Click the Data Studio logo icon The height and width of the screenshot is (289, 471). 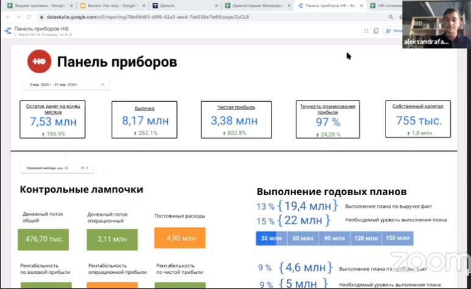tap(8, 30)
